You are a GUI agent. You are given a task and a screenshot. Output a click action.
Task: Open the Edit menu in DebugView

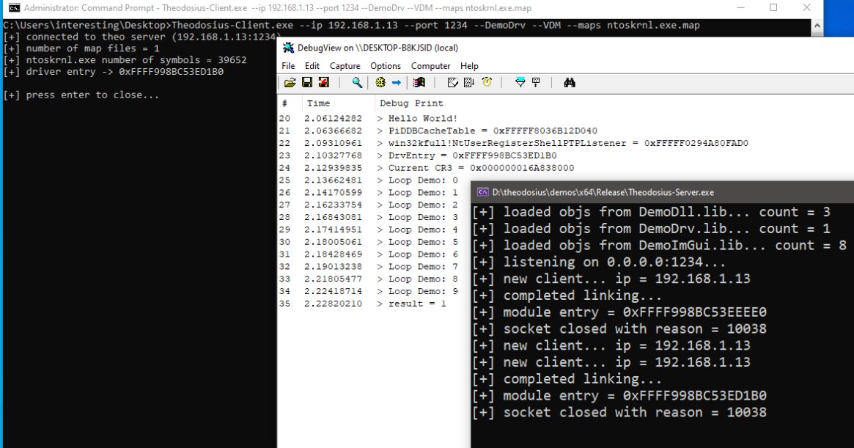coord(312,66)
